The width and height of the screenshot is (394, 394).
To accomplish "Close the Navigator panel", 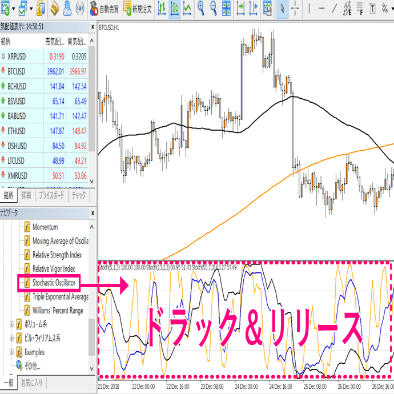I will (93, 213).
